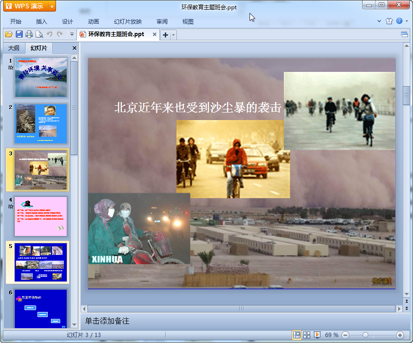Start slideshow from status bar play icon
This screenshot has height=343, width=413.
(317, 335)
